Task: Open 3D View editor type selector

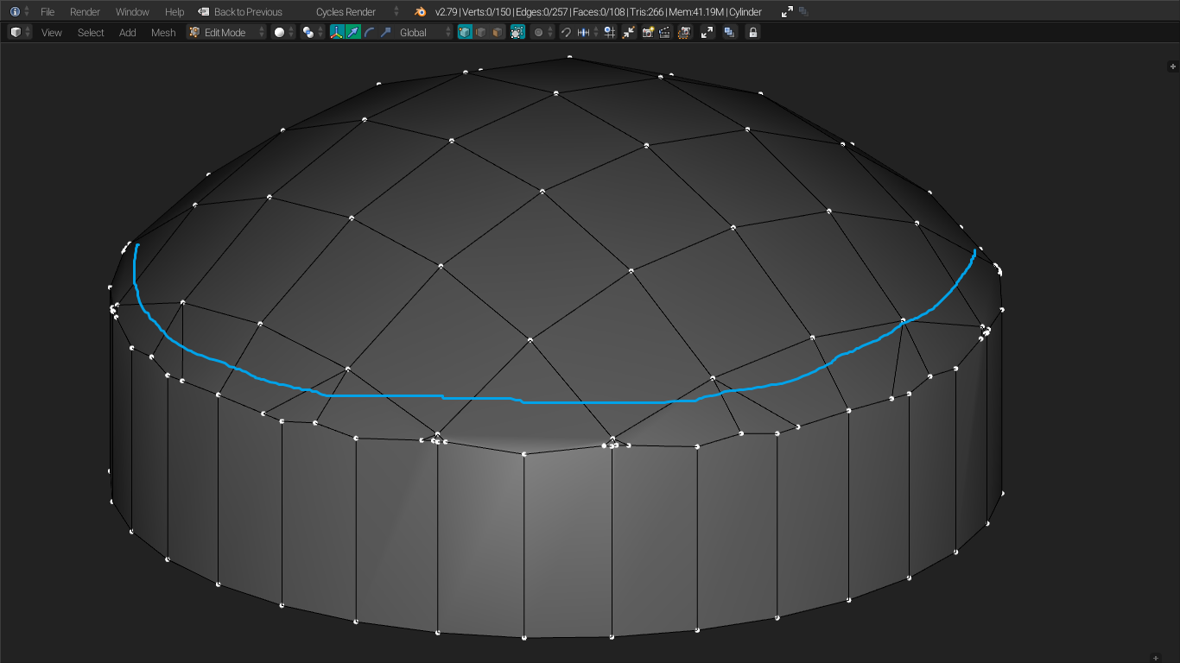Action: [x=20, y=32]
